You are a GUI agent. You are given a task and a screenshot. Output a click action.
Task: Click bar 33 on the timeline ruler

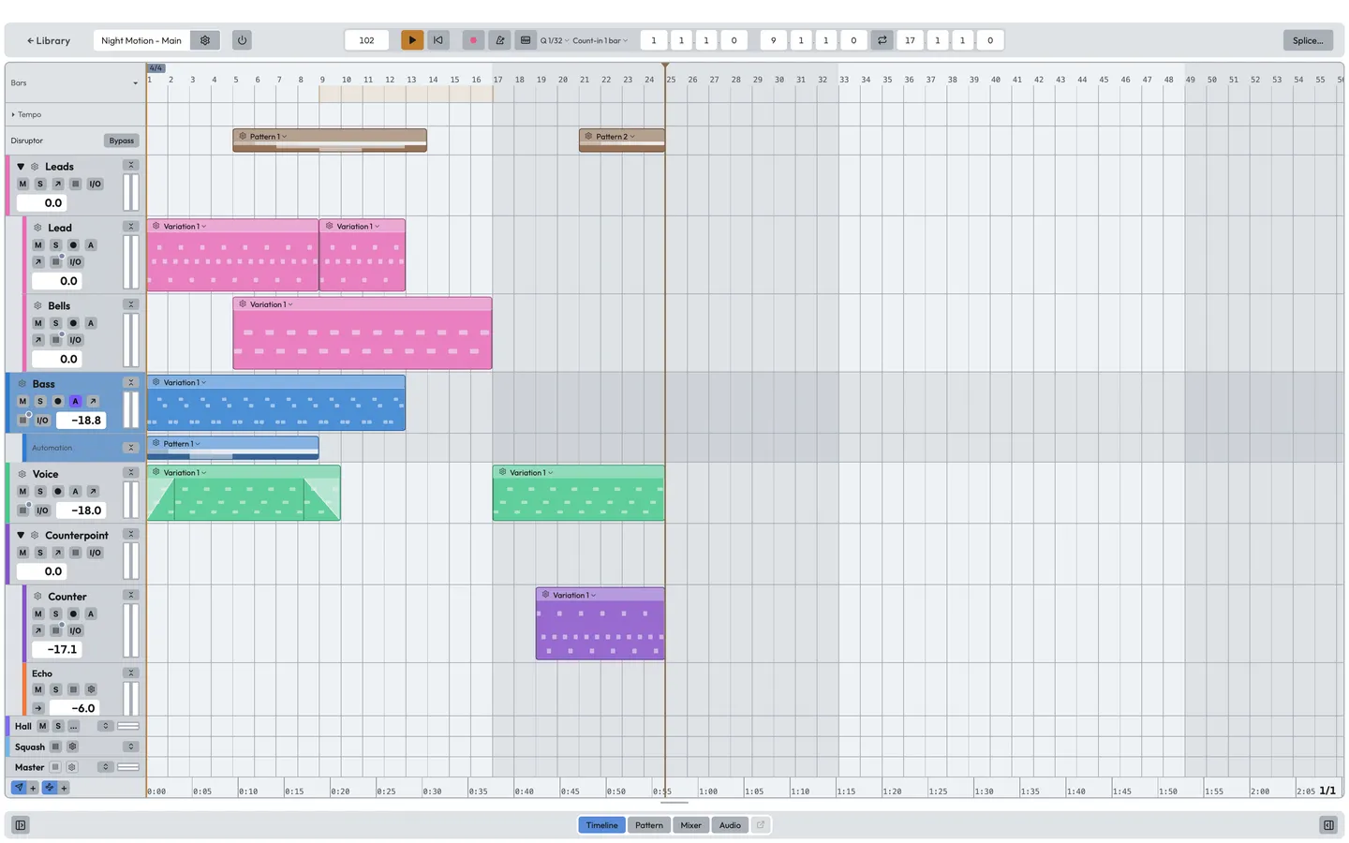[844, 80]
